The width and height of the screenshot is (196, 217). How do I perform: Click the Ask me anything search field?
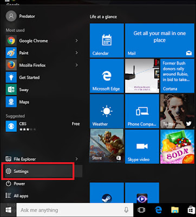(75, 210)
